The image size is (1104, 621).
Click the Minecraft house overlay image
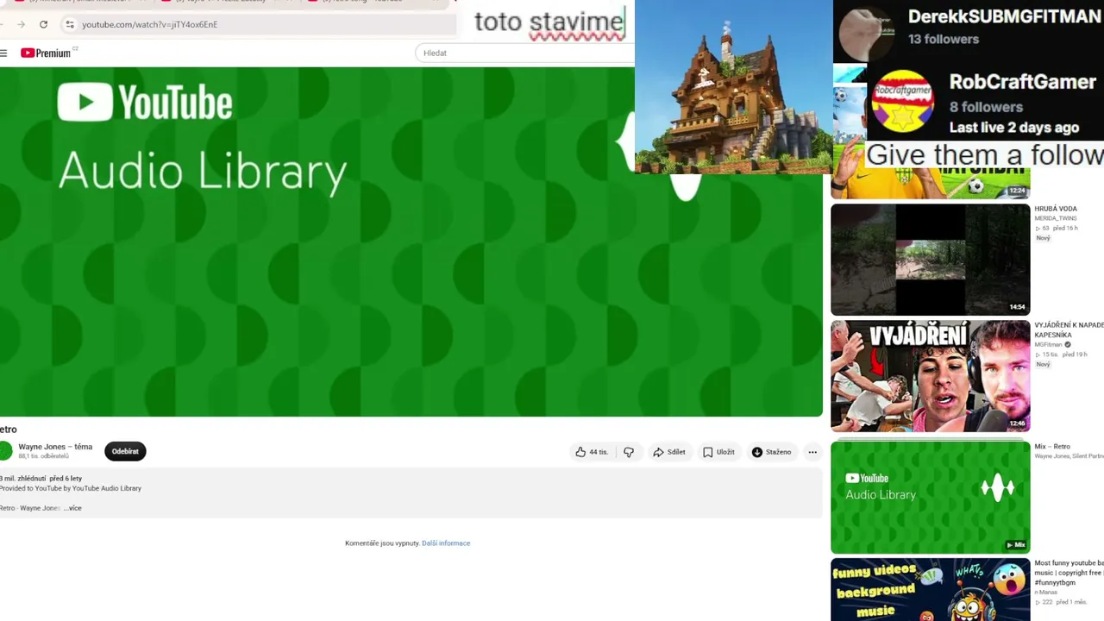click(733, 86)
